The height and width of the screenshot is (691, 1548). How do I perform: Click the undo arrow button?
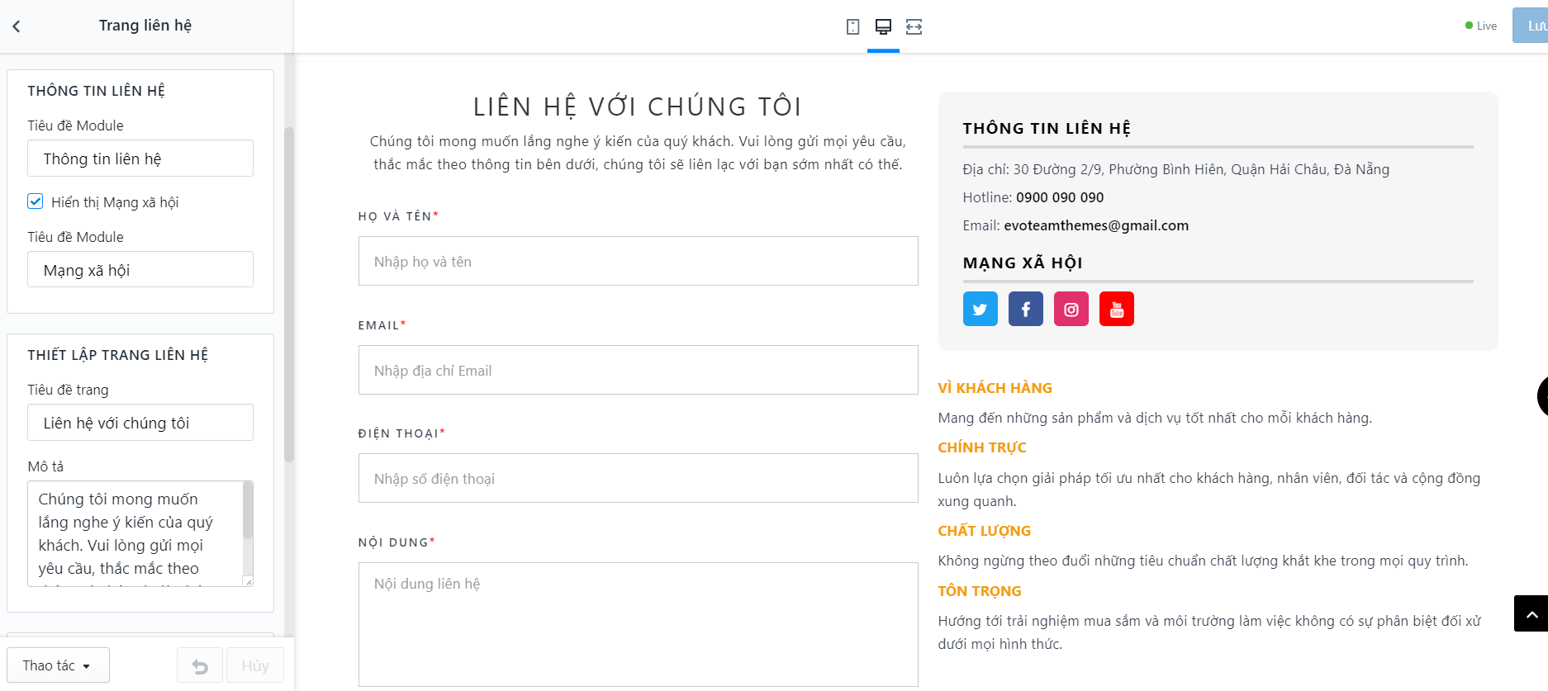(200, 665)
